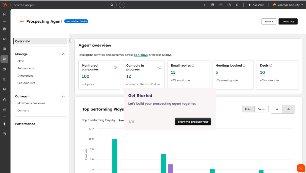This screenshot has height=173, width=306.
Task: Open the Marketing megaphone icon
Action: click(x=4, y=39)
